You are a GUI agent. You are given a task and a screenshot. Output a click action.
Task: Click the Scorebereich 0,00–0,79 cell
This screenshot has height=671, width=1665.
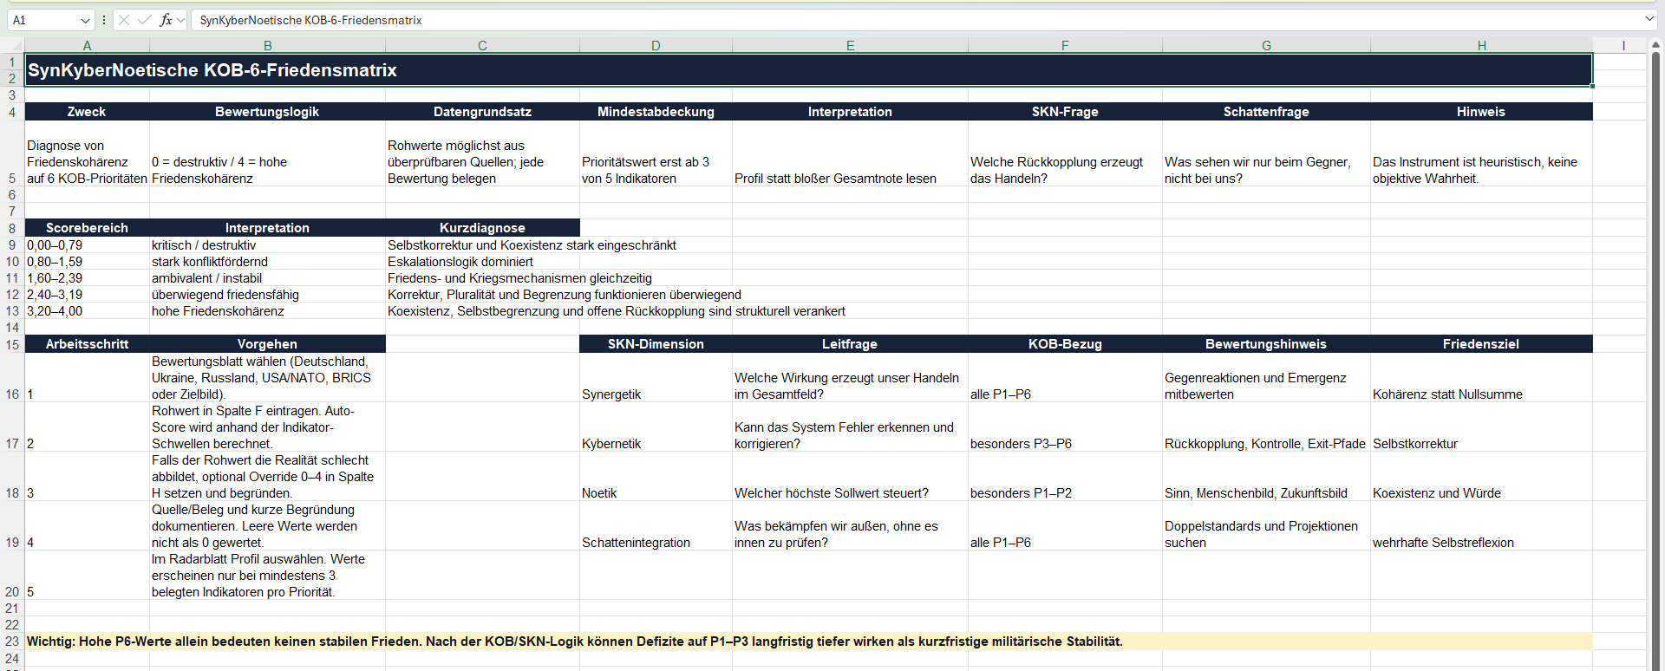(87, 245)
